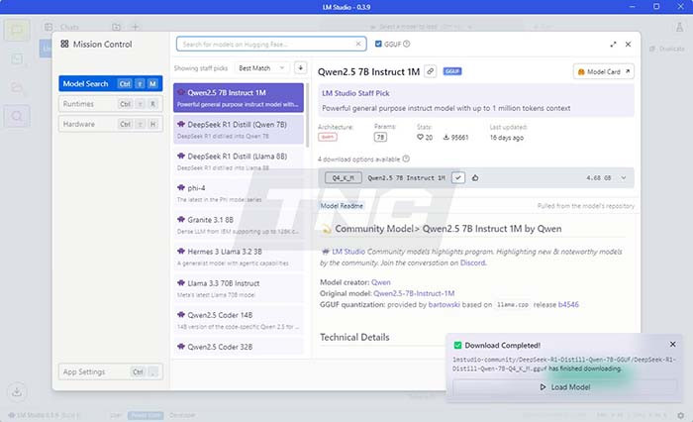The image size is (693, 422).
Task: Clear the model search field with X
Action: pyautogui.click(x=358, y=44)
